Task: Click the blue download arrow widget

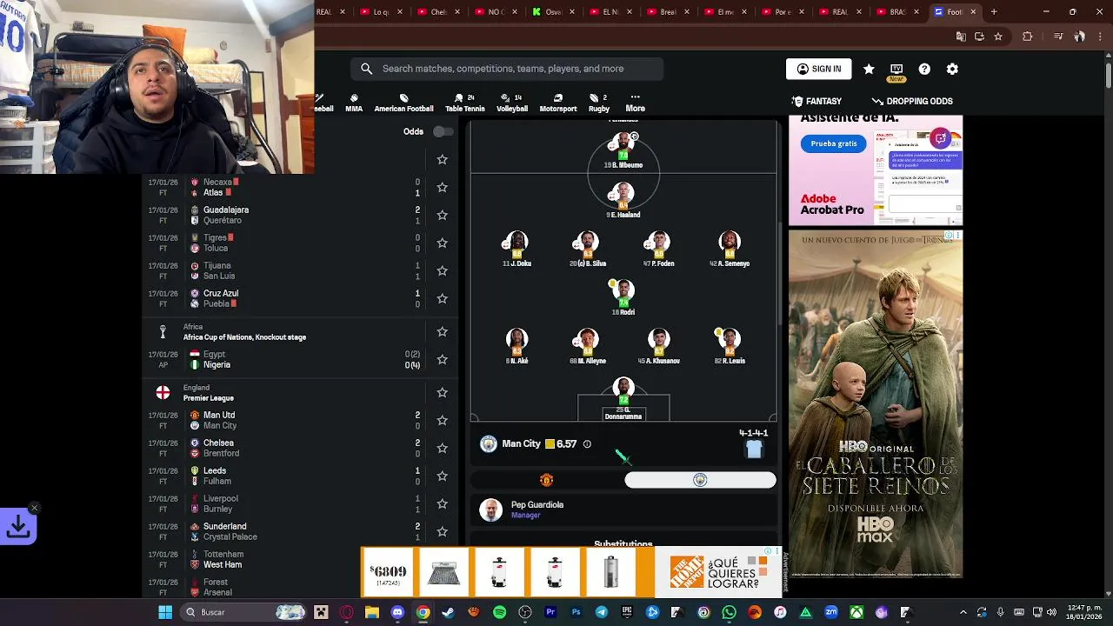Action: click(x=18, y=526)
